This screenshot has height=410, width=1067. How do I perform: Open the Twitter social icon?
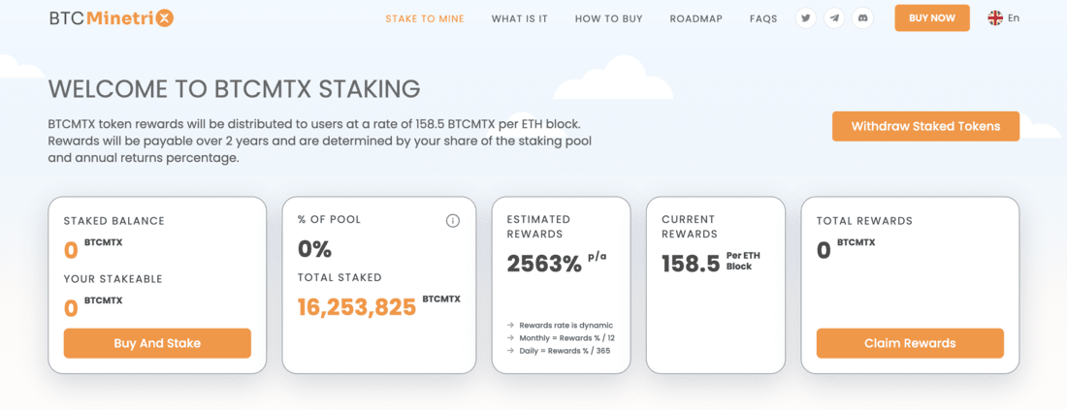[x=806, y=18]
